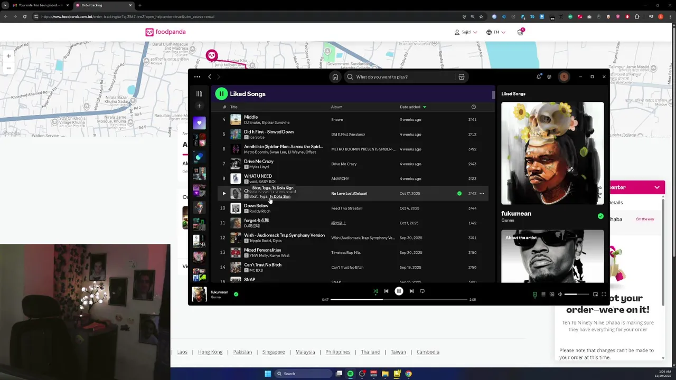Sort by the Title column header
The image size is (676, 380).
pos(233,107)
